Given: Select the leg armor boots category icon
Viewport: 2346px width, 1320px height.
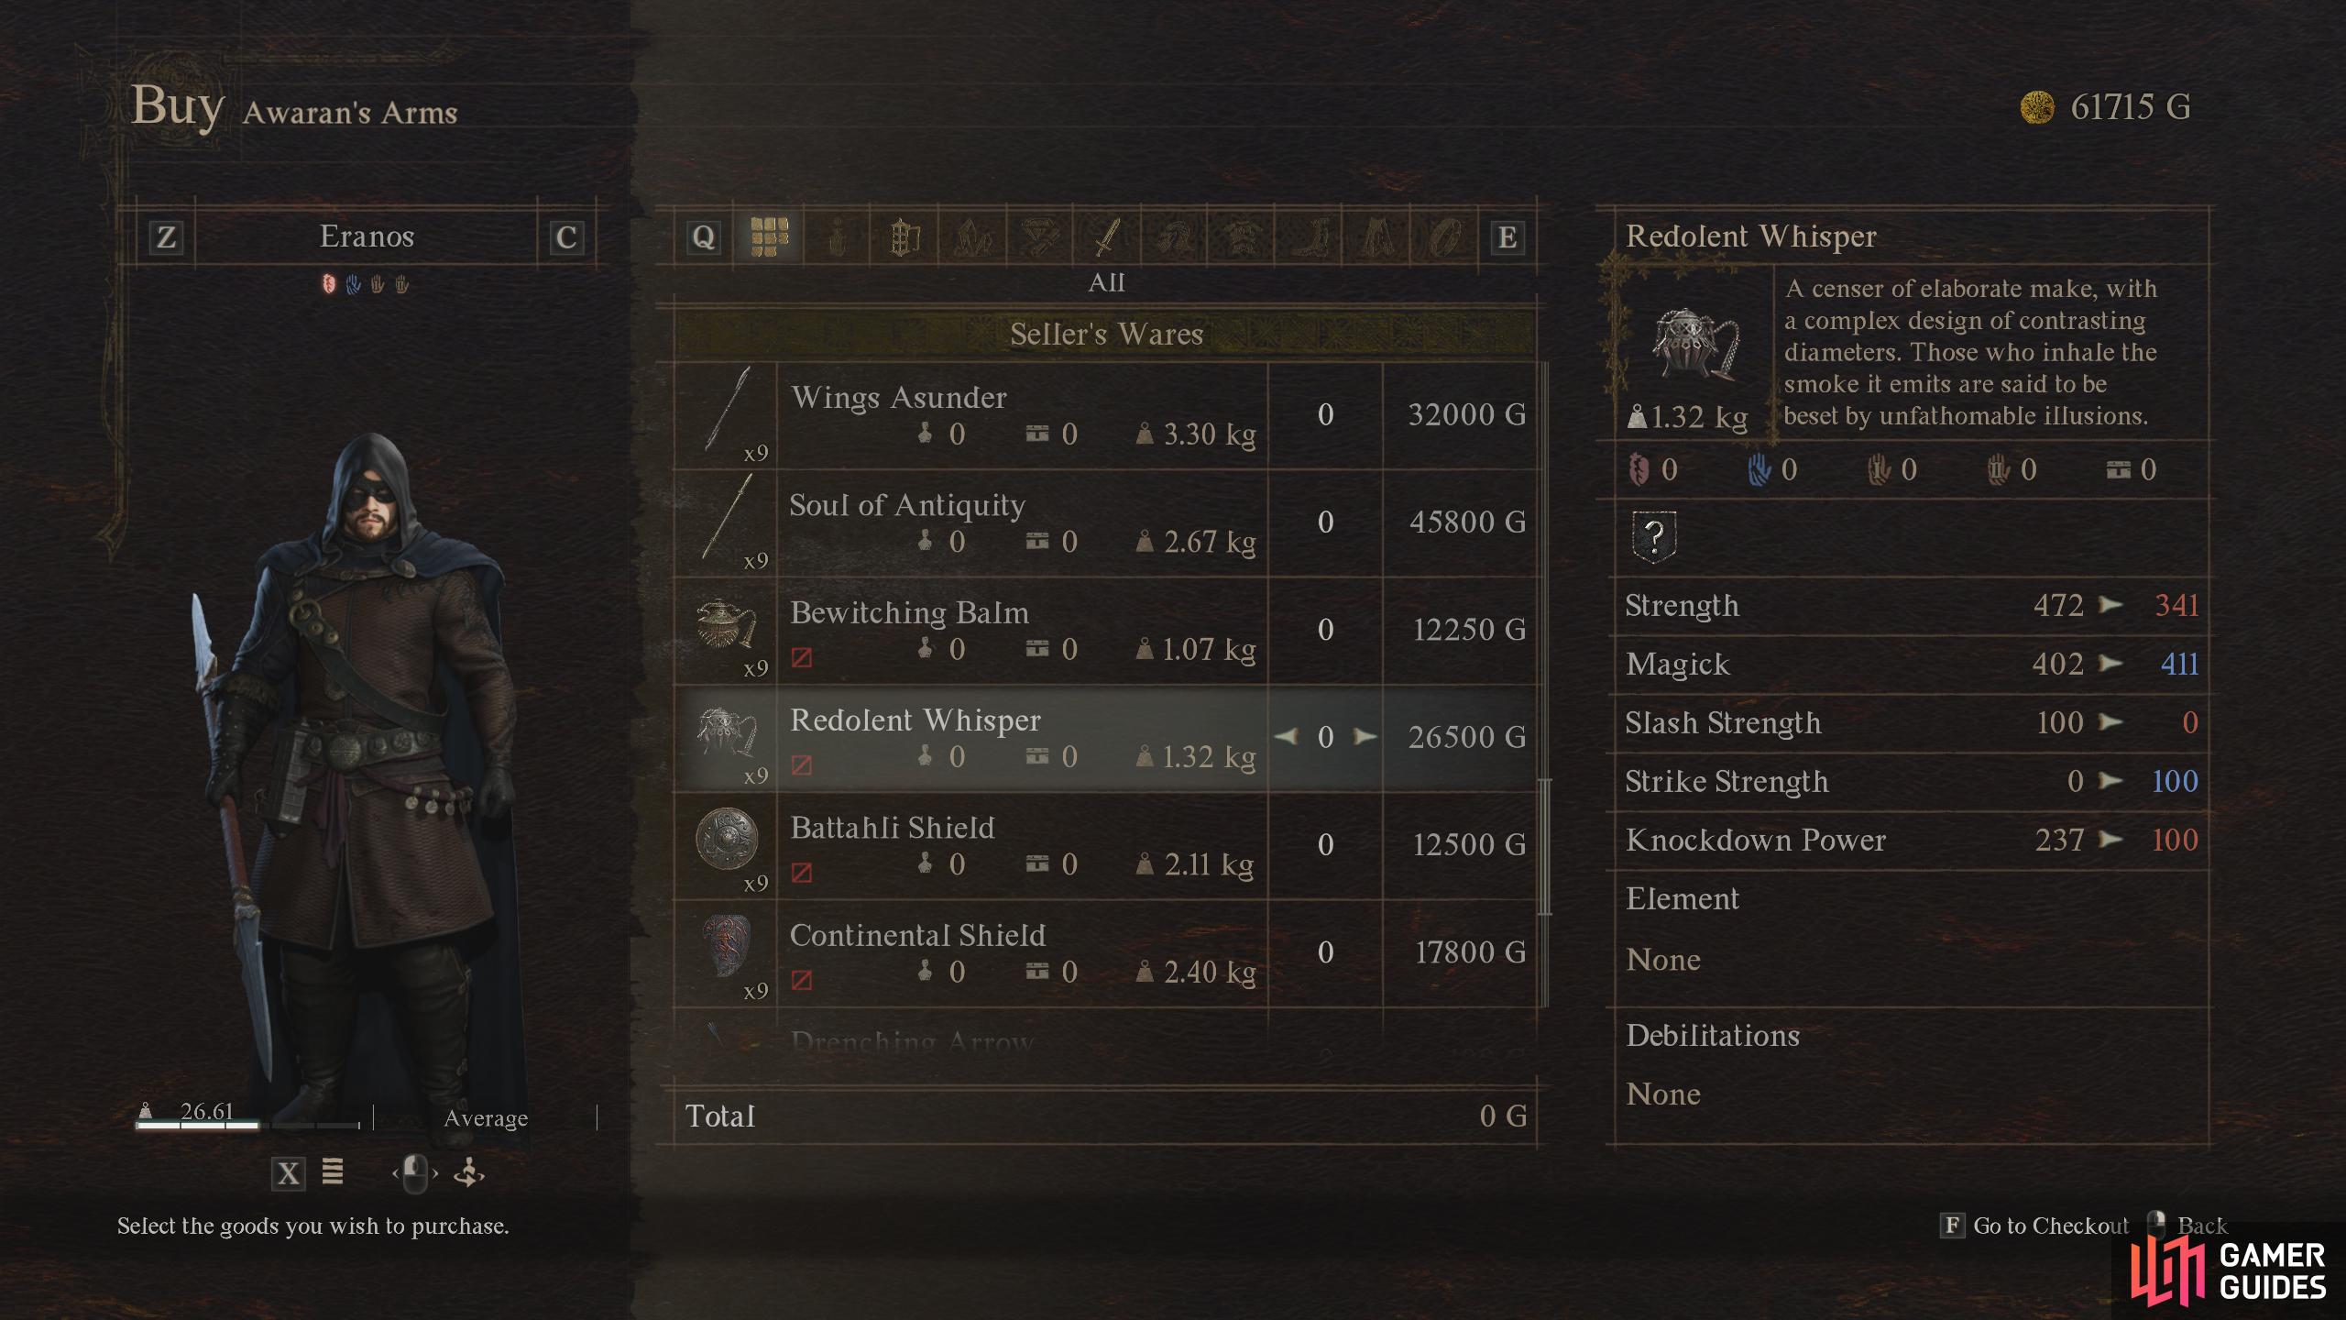Looking at the screenshot, I should [1310, 237].
